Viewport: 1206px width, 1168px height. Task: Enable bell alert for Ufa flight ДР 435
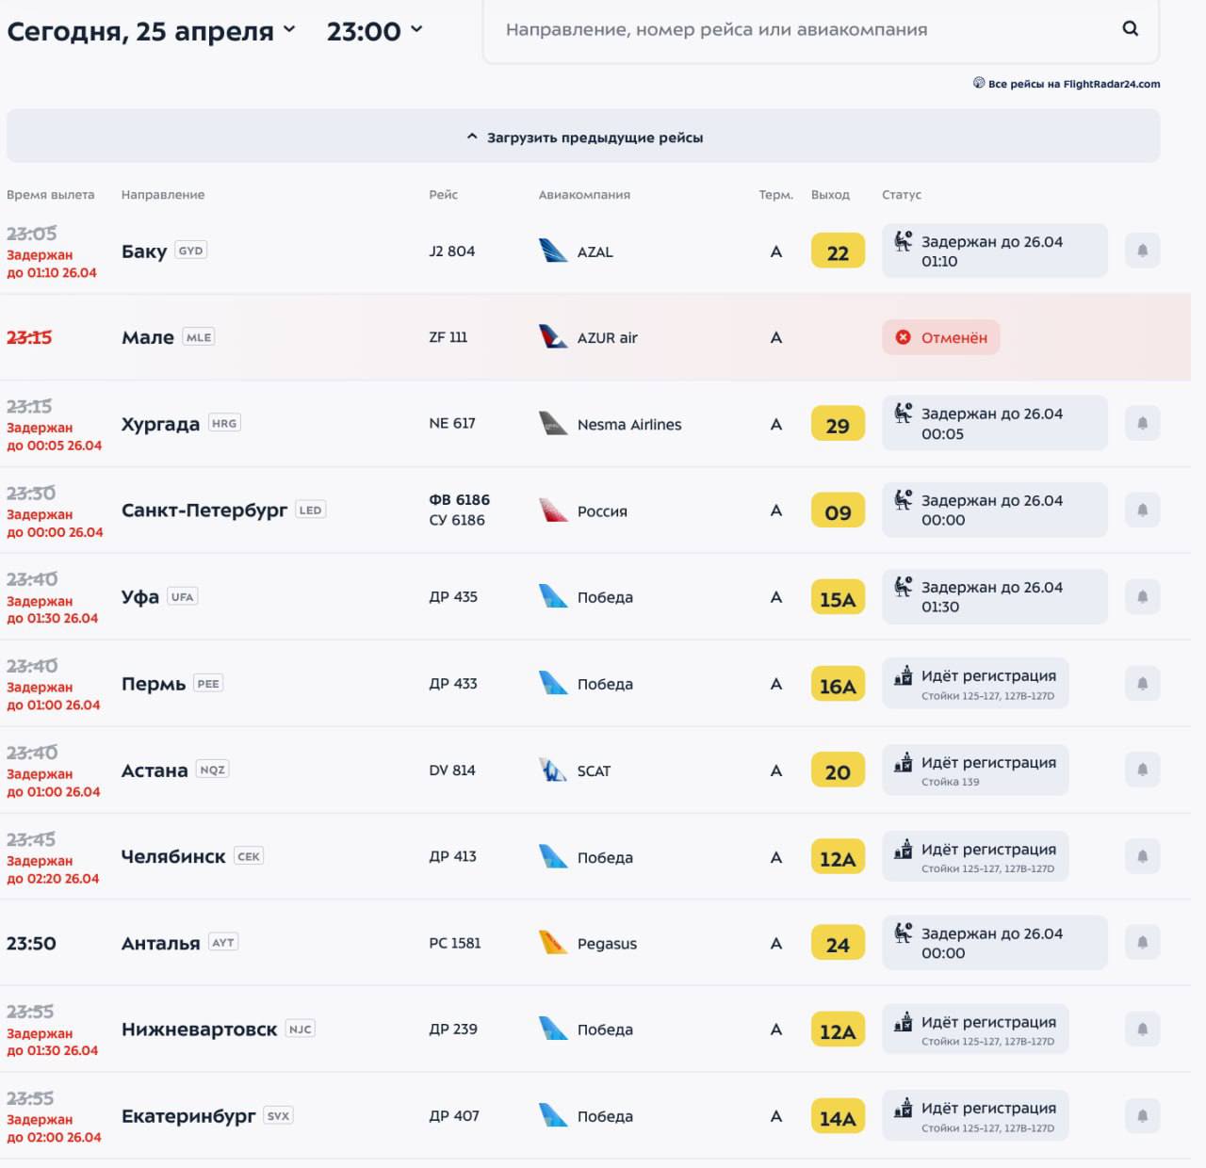[1142, 597]
